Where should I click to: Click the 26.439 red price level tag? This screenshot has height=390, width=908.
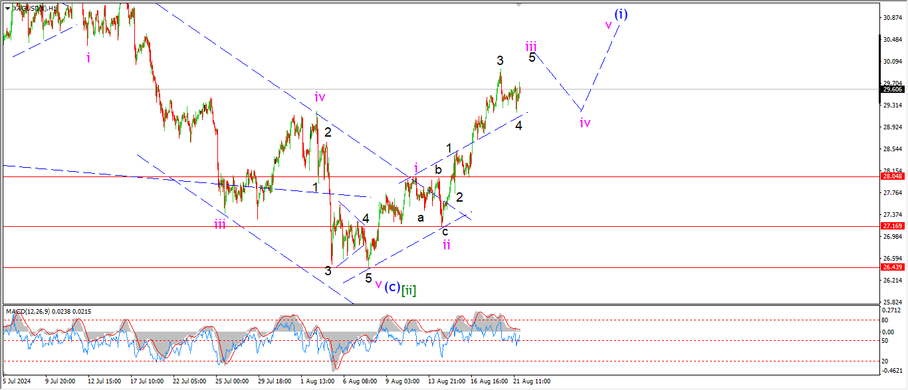point(892,267)
